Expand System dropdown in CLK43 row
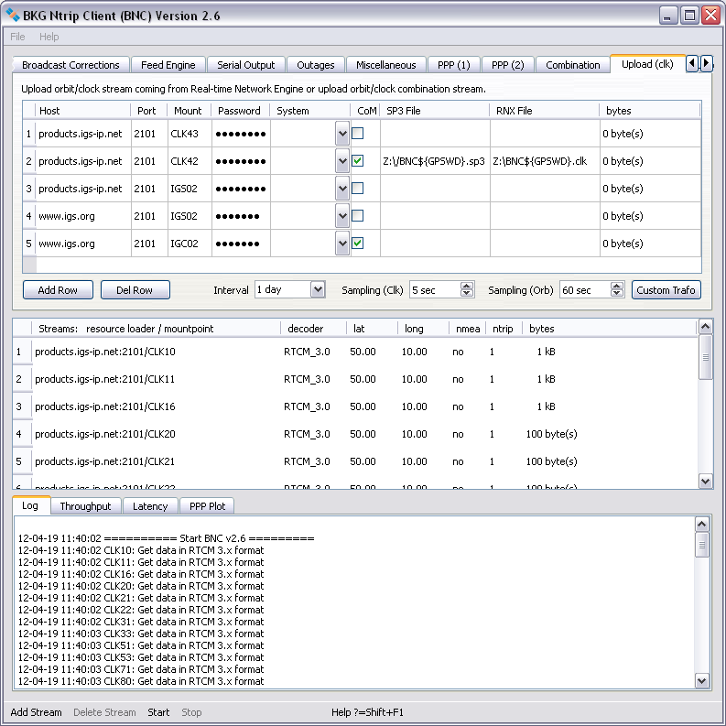The width and height of the screenshot is (726, 726). [x=342, y=134]
